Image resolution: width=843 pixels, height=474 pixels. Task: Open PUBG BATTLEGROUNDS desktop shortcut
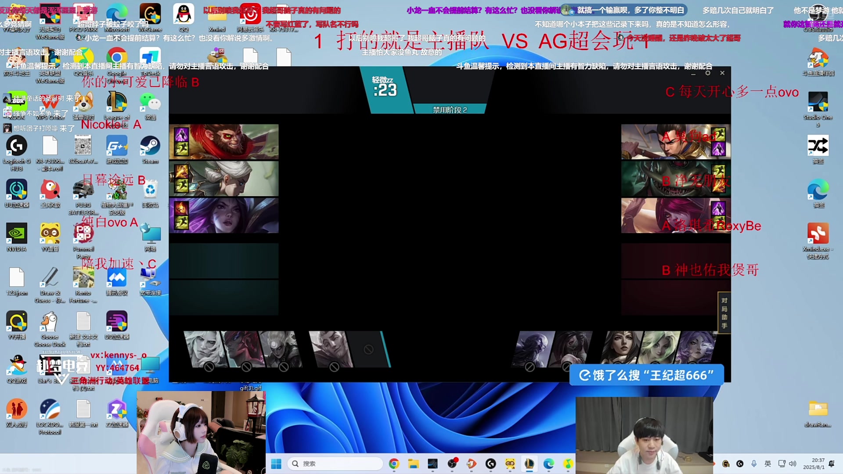coord(83,197)
